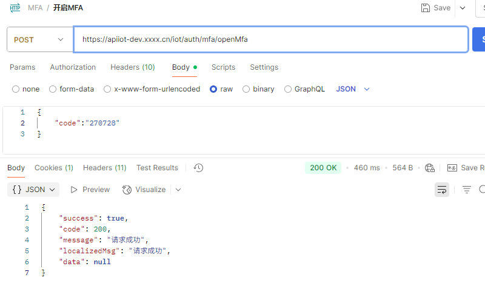
Task: Choose the binary body option
Action: click(x=246, y=89)
